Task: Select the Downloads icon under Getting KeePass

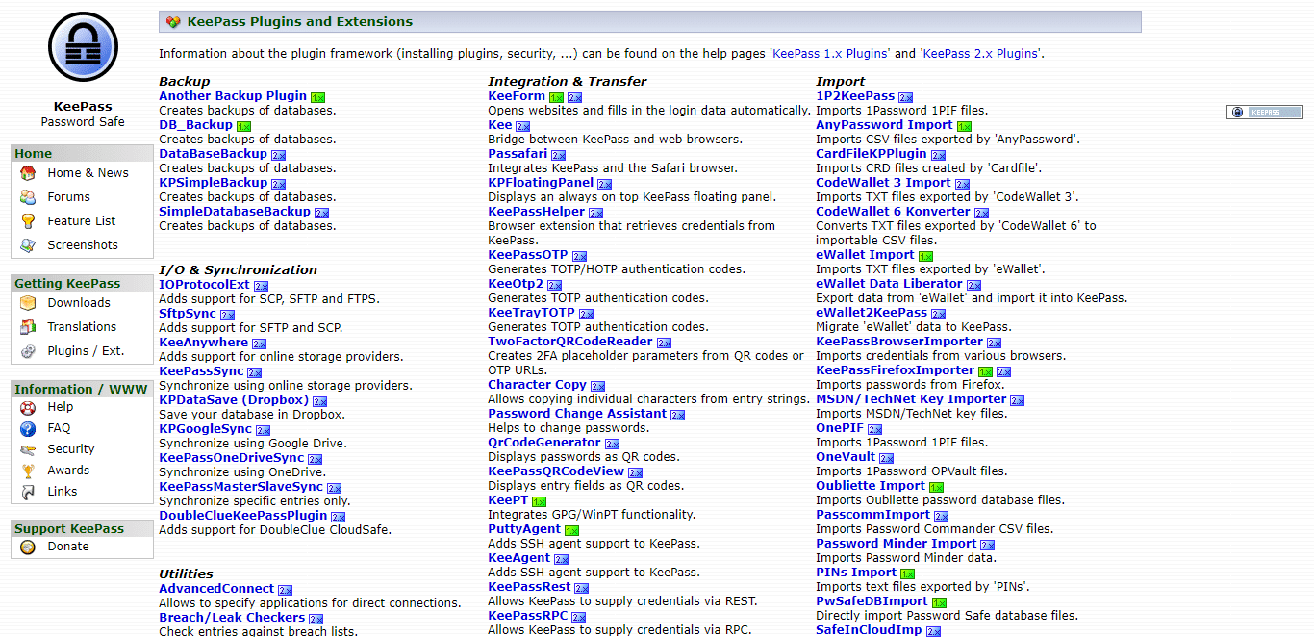Action: [x=26, y=302]
